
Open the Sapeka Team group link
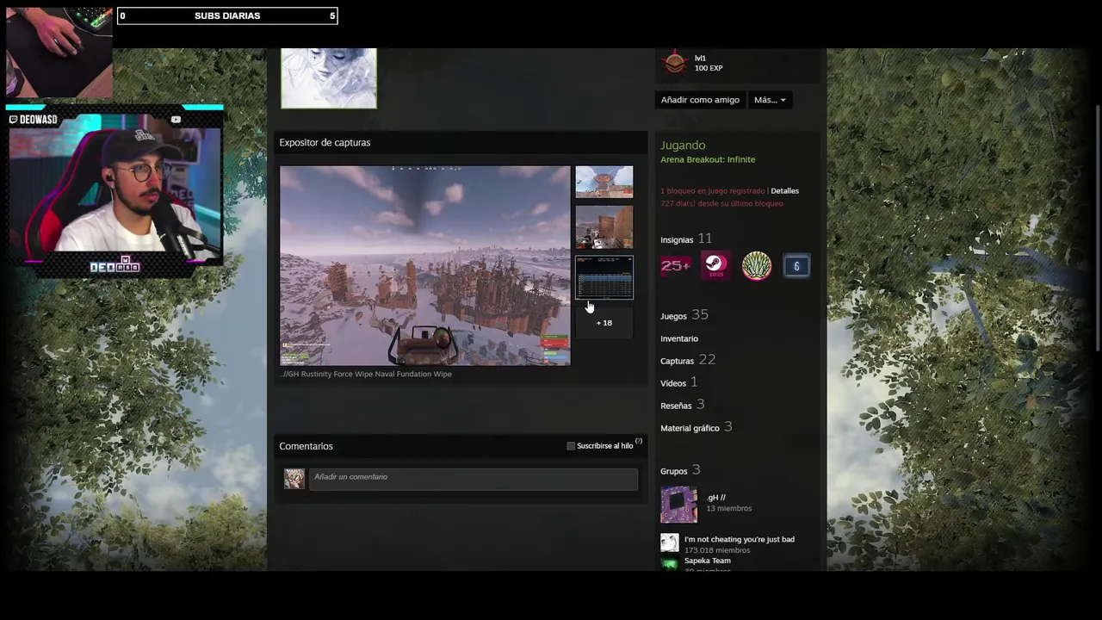point(707,561)
